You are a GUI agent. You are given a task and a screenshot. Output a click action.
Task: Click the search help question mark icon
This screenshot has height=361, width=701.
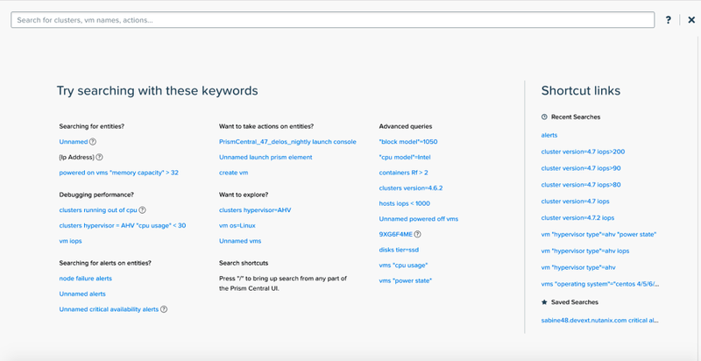pyautogui.click(x=668, y=20)
